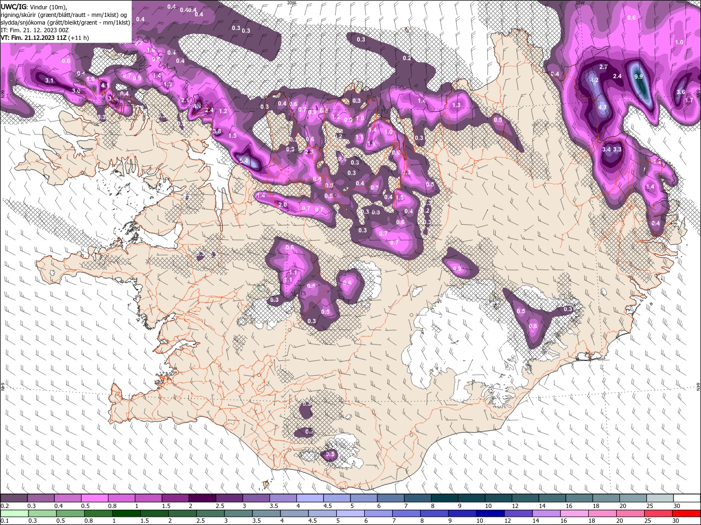This screenshot has width=701, height=525.
Task: Click the 0.1 swatch in the lower legend
Action: (x=14, y=513)
